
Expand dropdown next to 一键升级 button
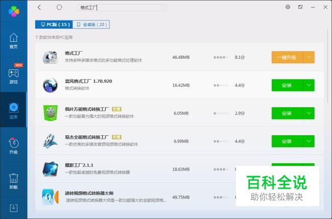click(x=309, y=57)
